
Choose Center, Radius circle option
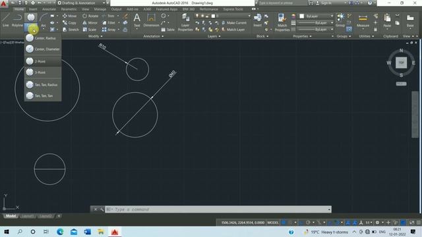(43, 38)
